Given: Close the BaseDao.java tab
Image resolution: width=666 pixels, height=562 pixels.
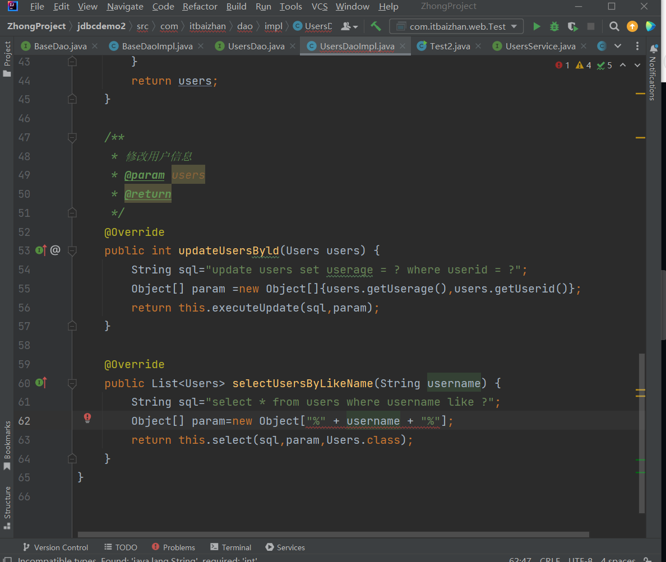Looking at the screenshot, I should [x=95, y=46].
